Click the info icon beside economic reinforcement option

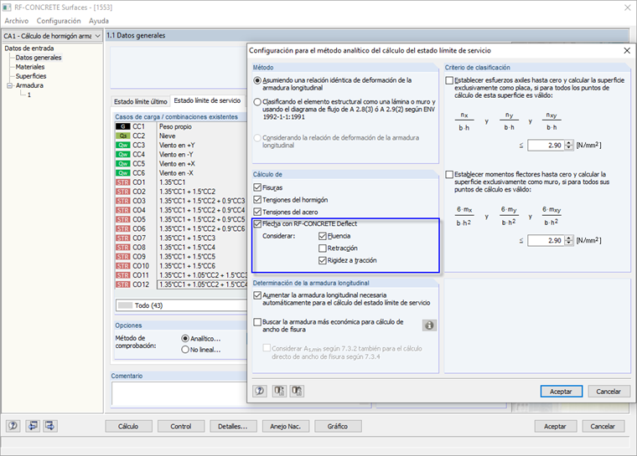(x=429, y=325)
